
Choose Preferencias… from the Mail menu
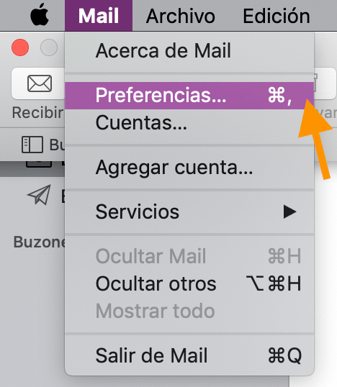pyautogui.click(x=189, y=96)
